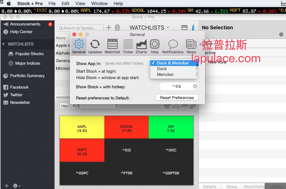Viewport: 286px width, 189px height.
Task: Open Announcements in the sidebar
Action: 25,24
